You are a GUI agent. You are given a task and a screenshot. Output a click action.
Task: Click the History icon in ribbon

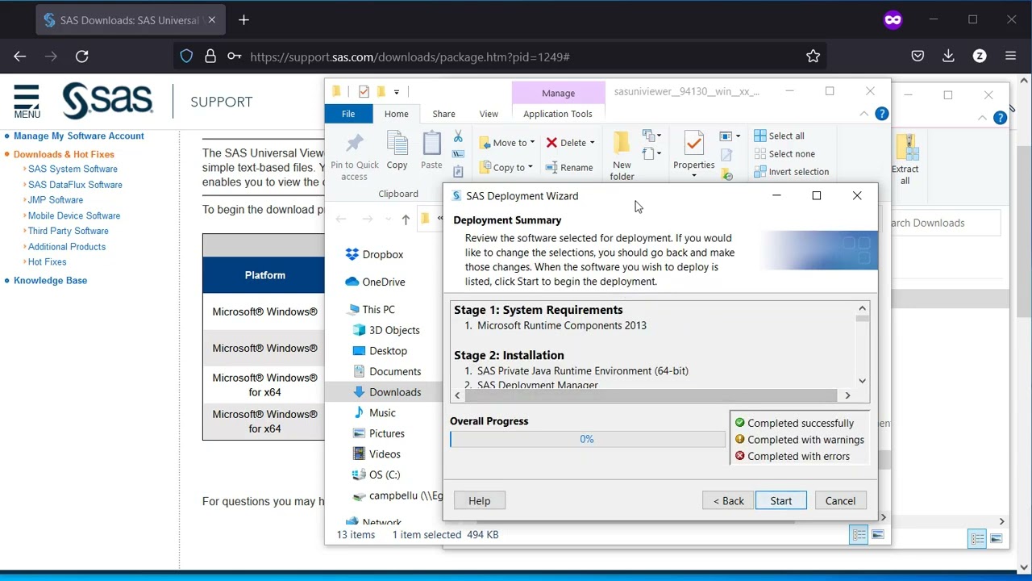click(727, 173)
